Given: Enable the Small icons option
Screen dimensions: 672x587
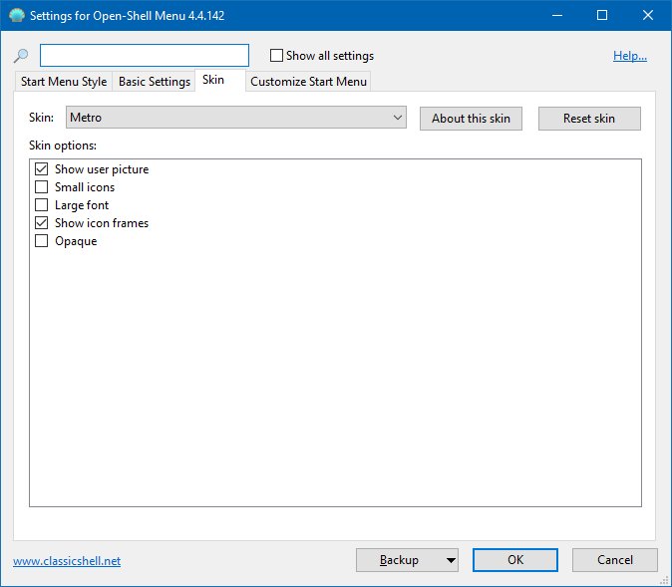Looking at the screenshot, I should pos(42,187).
